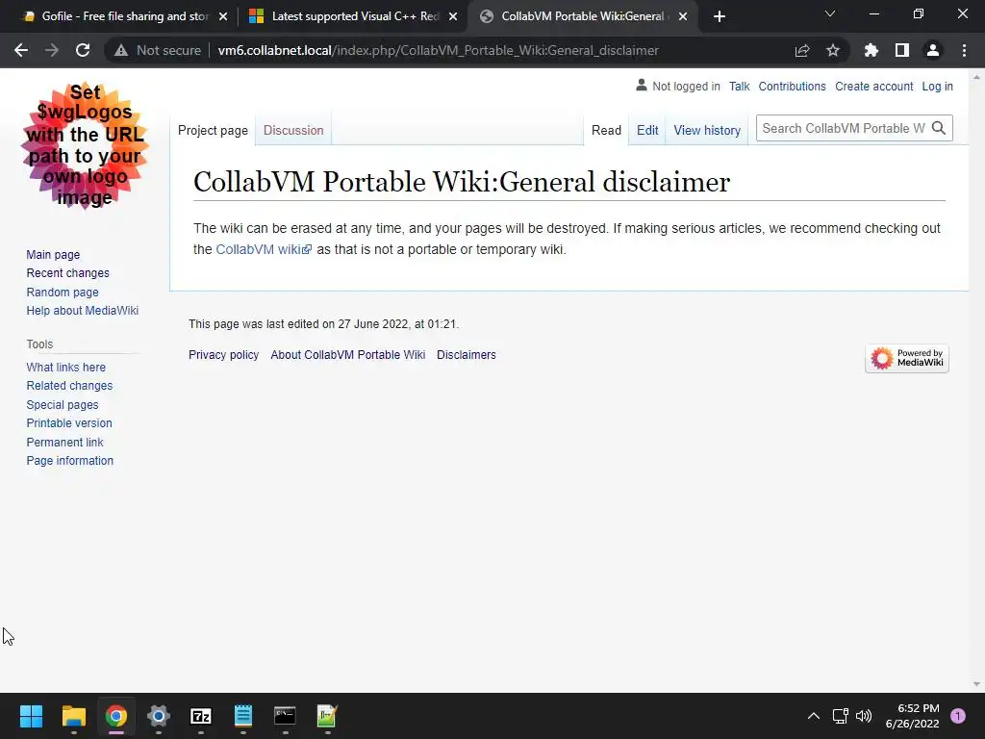
Task: Go back to the previous page
Action: (21, 50)
